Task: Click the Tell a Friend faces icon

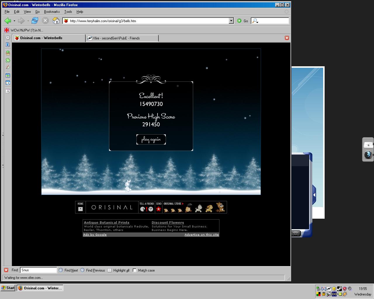Action: click(146, 209)
